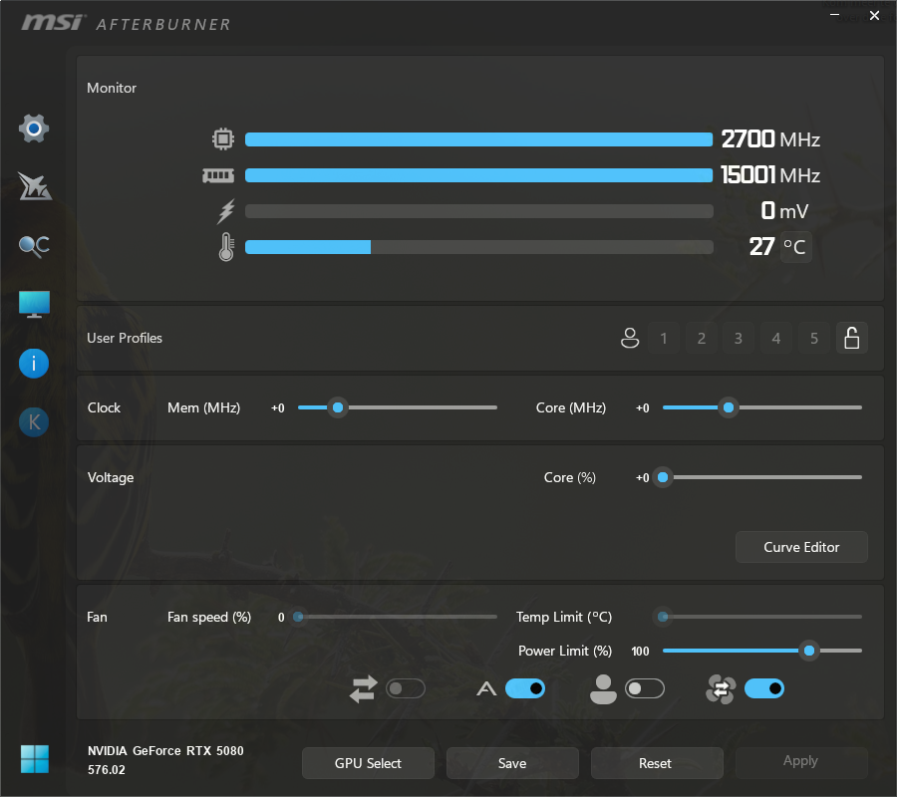
Task: Click the Windows logo startup icon
Action: pos(35,759)
